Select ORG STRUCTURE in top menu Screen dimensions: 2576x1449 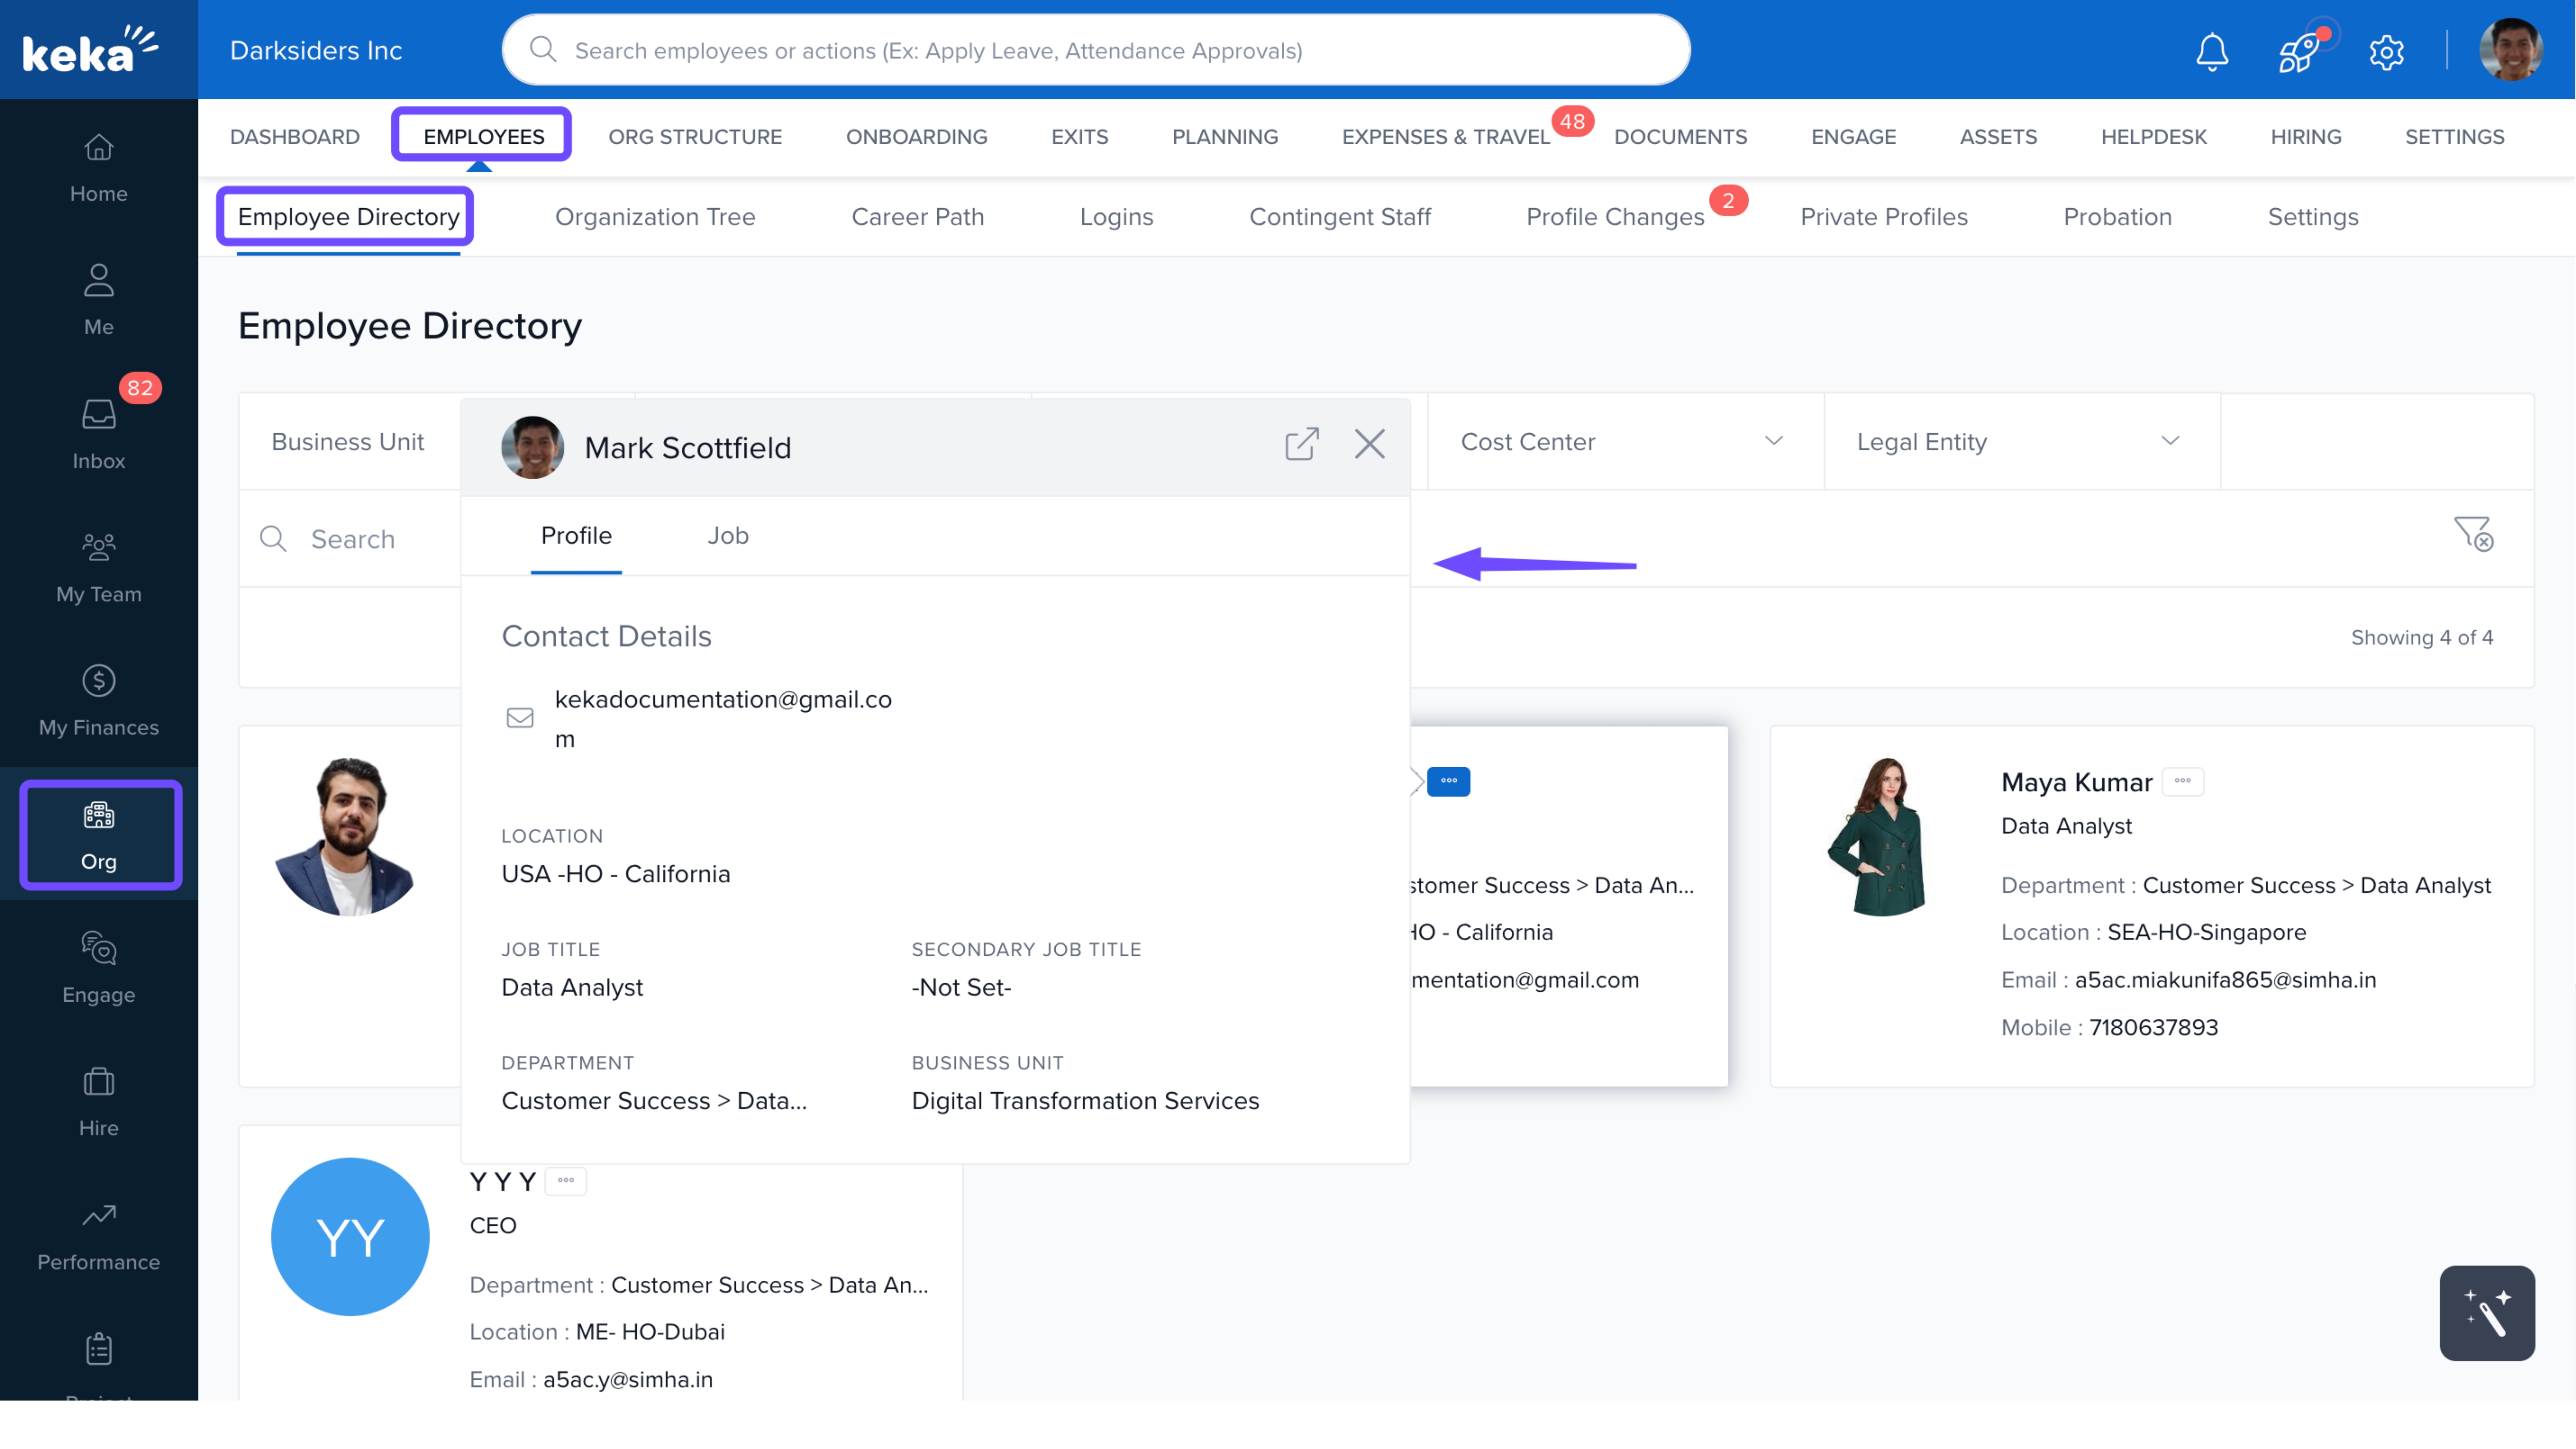[x=695, y=136]
